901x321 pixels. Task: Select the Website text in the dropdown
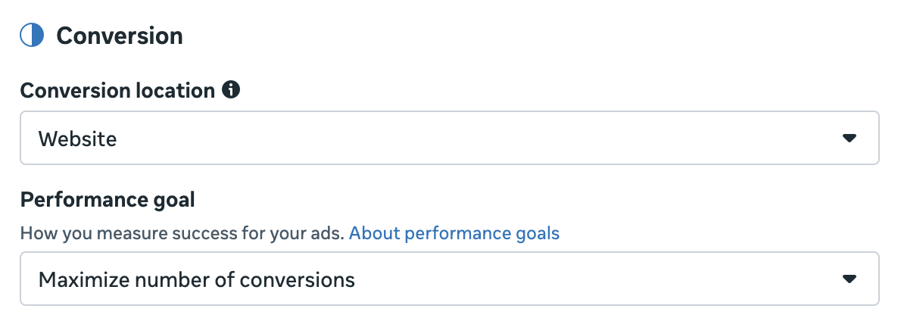point(77,139)
